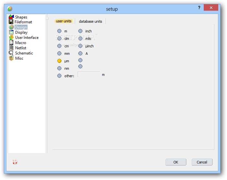Click the application logo in title bar

point(10,9)
